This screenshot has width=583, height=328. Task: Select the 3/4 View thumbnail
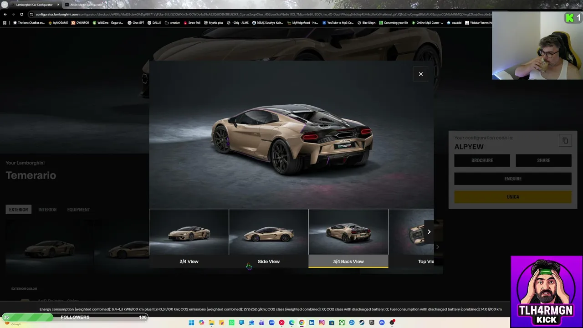coord(189,238)
